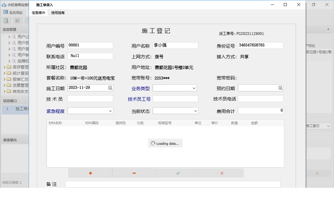This screenshot has width=334, height=214.
Task: Click the 用户名称 field containing 李小强
Action: 175,46
